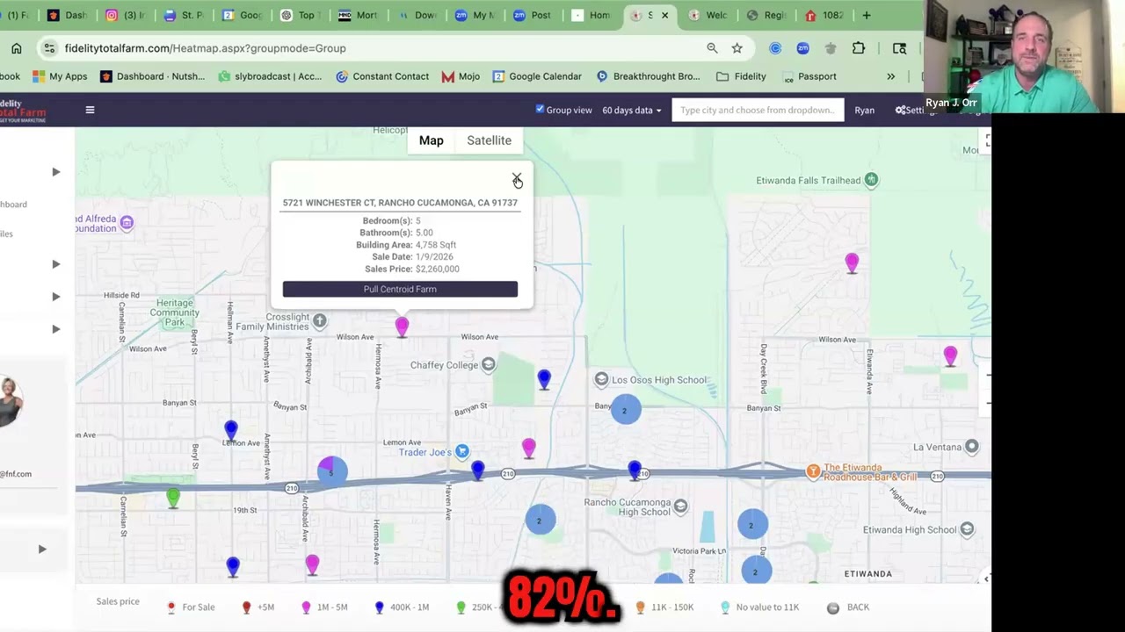Open the browser extensions puzzle icon
This screenshot has height=632, width=1125.
(x=859, y=48)
